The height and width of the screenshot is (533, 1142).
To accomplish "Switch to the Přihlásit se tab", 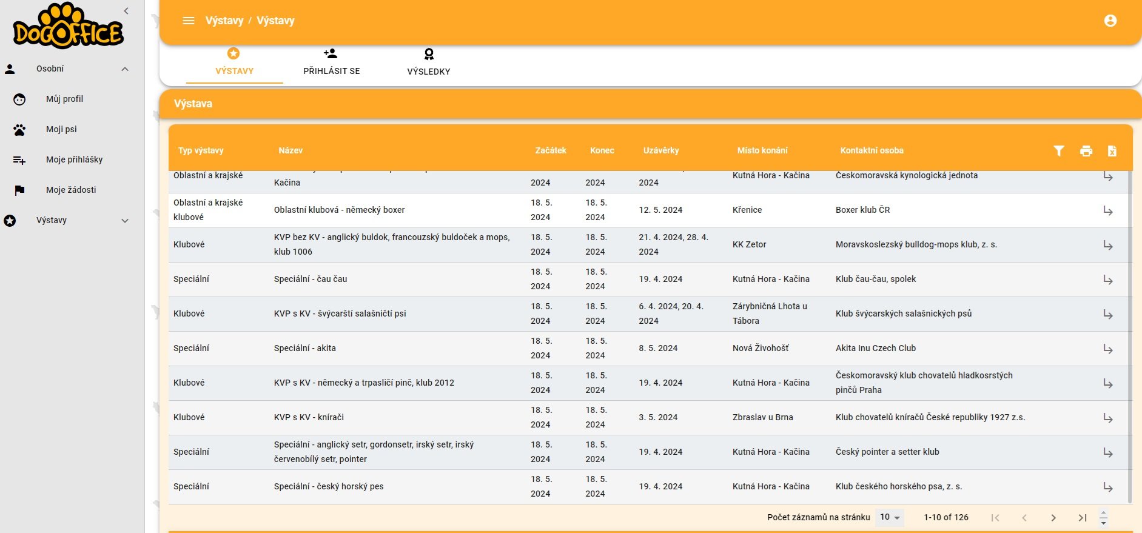I will [331, 62].
